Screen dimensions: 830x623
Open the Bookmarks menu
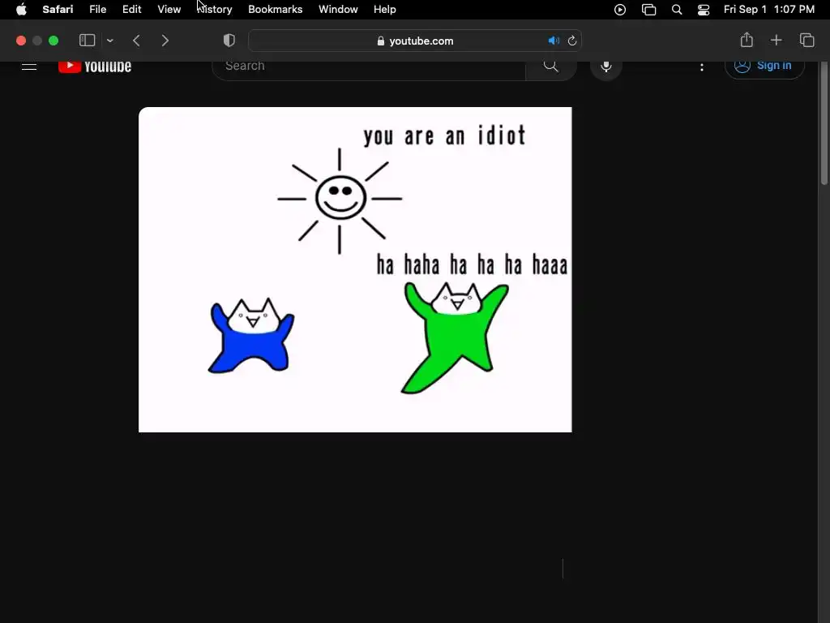276,10
